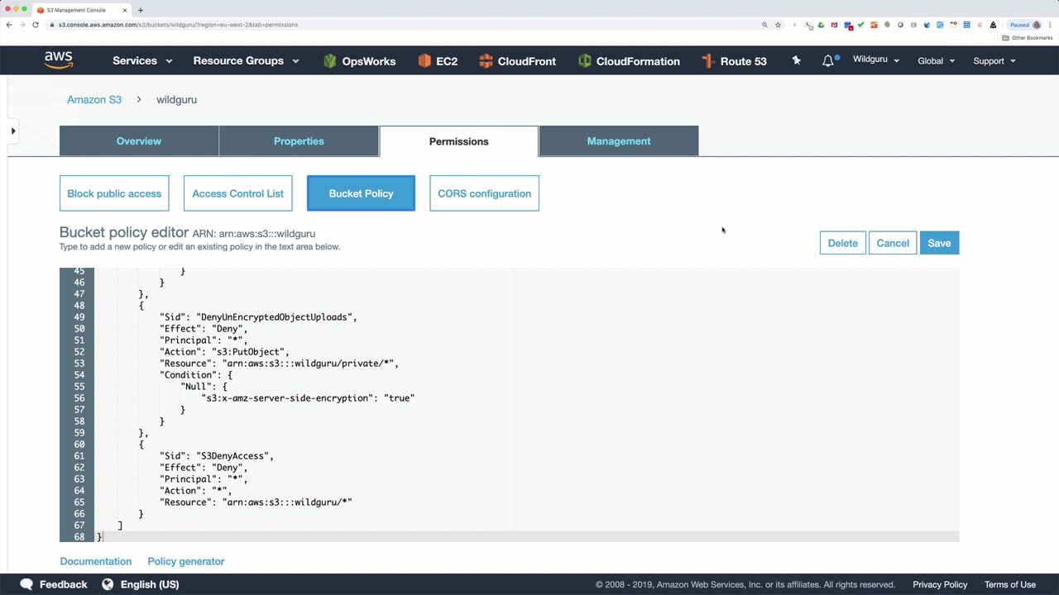Open the EC2 service shortcut
Image resolution: width=1059 pixels, height=595 pixels.
coord(438,61)
